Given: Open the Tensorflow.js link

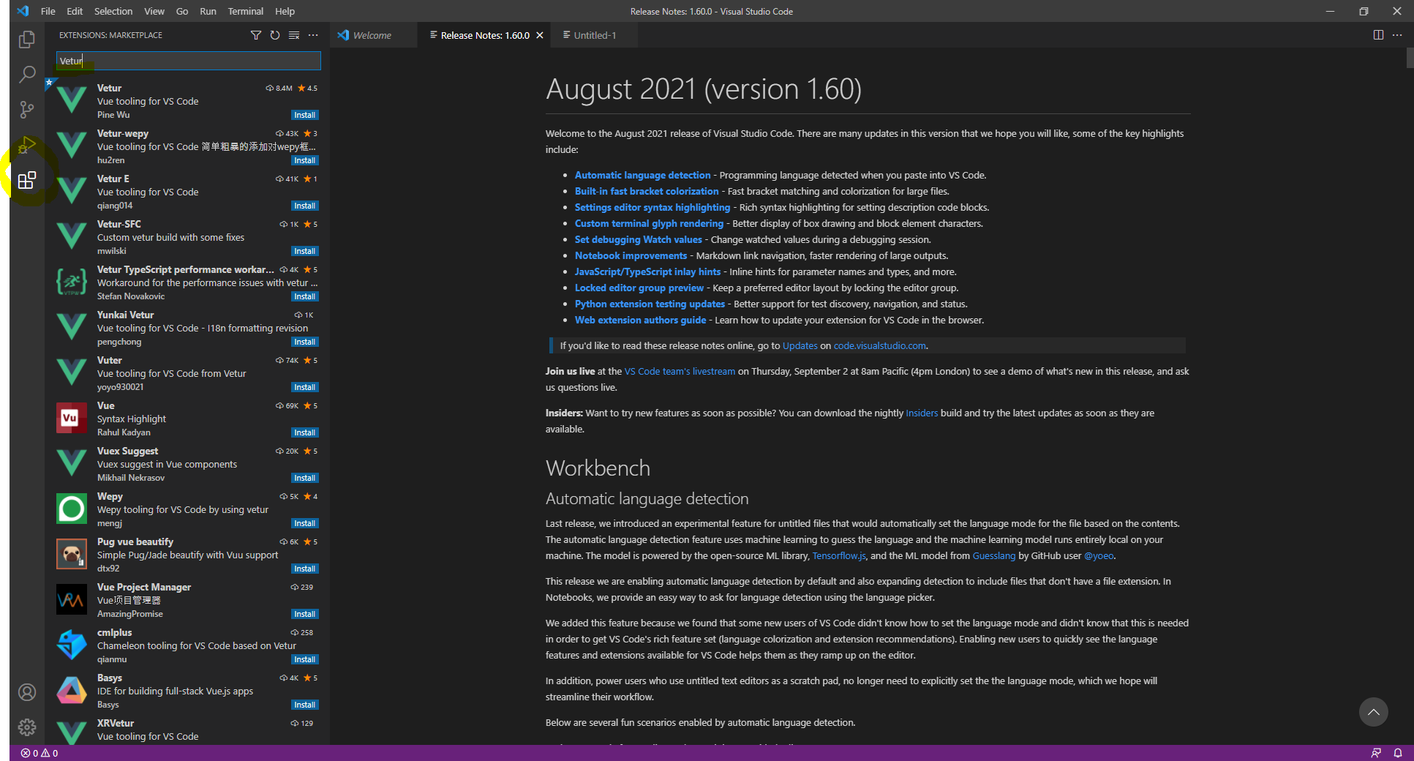Looking at the screenshot, I should [838, 555].
